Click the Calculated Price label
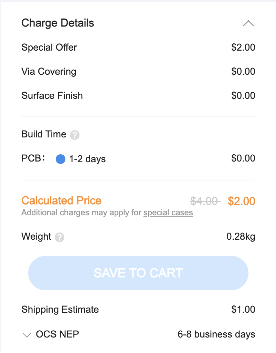 point(61,200)
